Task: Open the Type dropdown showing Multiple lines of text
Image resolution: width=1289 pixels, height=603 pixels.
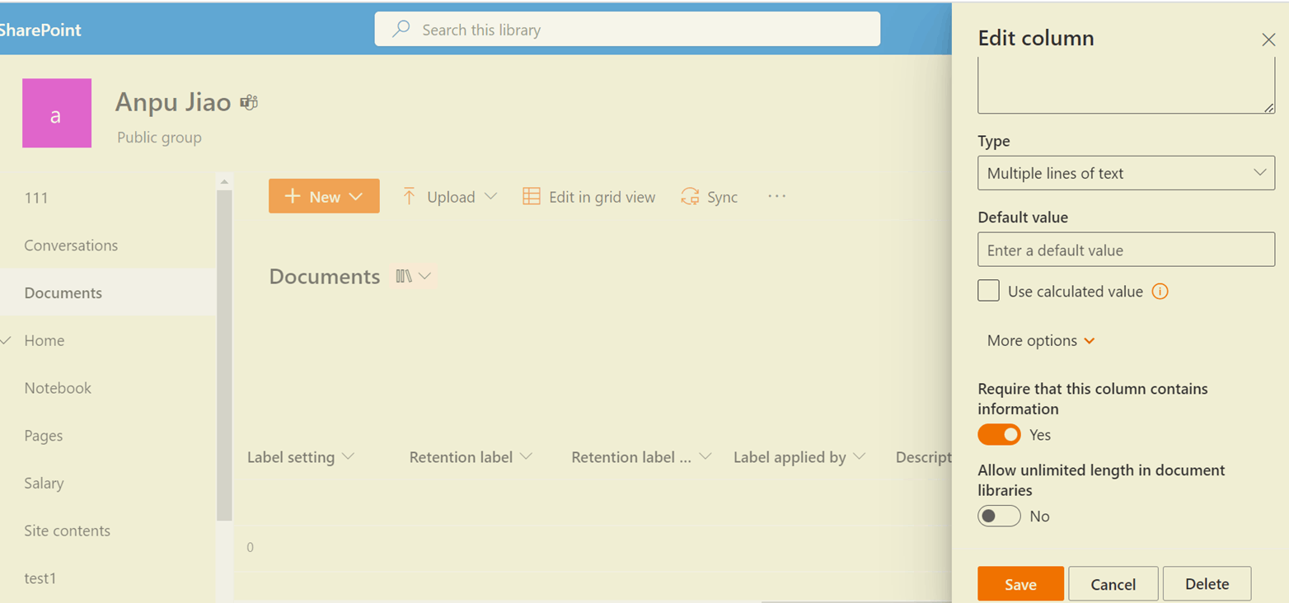Action: [1126, 173]
